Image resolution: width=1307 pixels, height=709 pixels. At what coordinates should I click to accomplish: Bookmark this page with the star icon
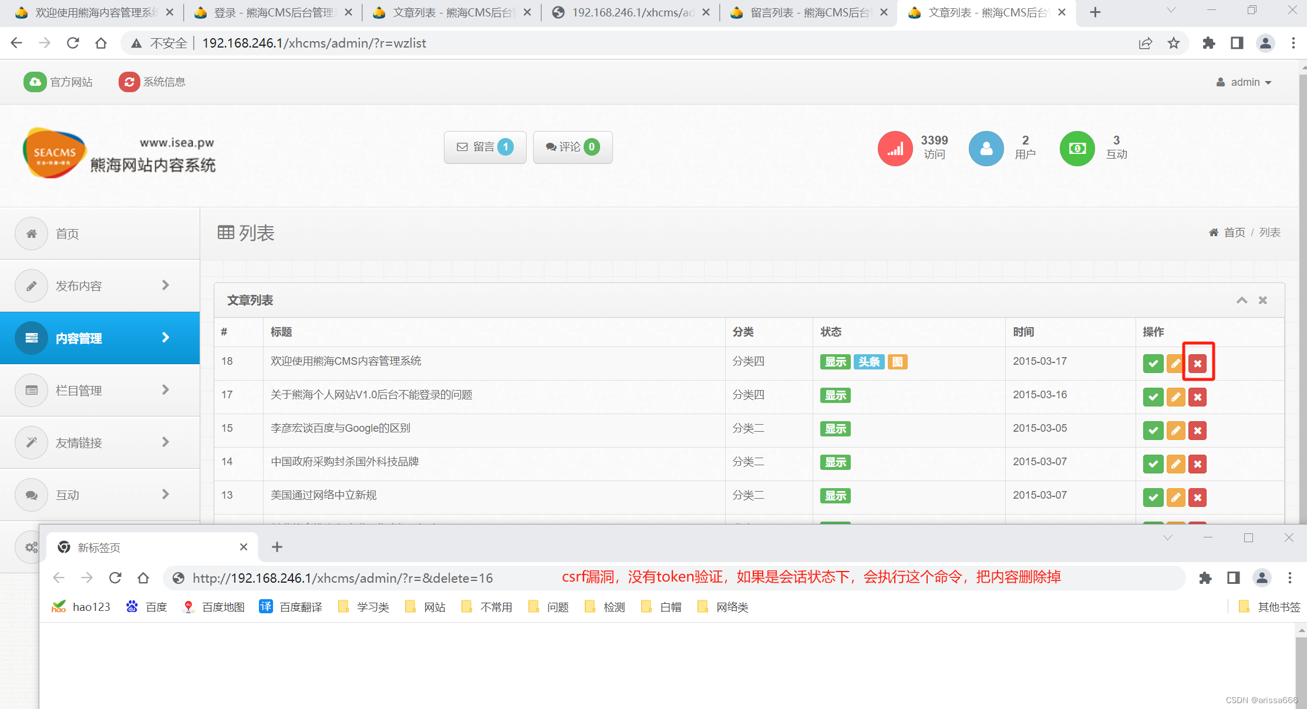(x=1173, y=43)
